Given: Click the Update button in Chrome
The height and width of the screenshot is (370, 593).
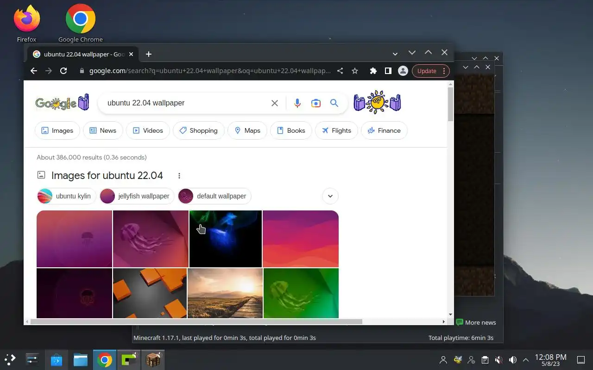Looking at the screenshot, I should point(427,71).
